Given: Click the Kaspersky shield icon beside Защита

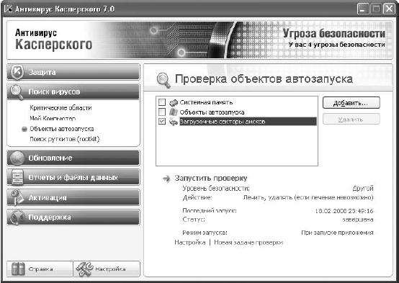Looking at the screenshot, I should click(17, 72).
